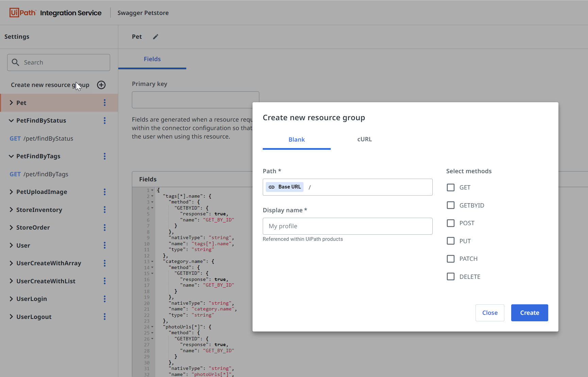Screen dimensions: 588x377
Task: Open the UserLogout options menu
Action: point(105,317)
